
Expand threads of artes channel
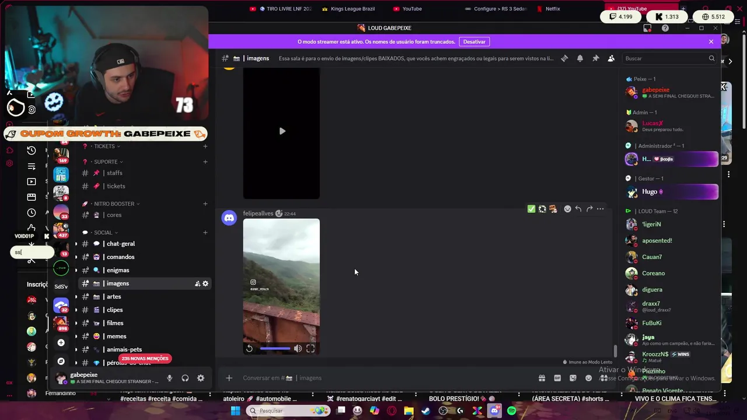(76, 297)
